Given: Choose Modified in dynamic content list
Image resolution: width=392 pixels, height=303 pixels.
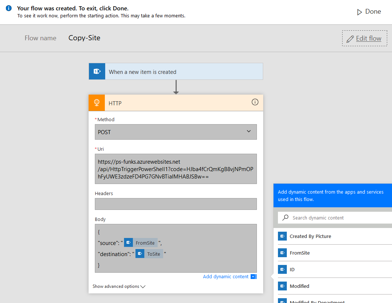Looking at the screenshot, I should (x=299, y=286).
